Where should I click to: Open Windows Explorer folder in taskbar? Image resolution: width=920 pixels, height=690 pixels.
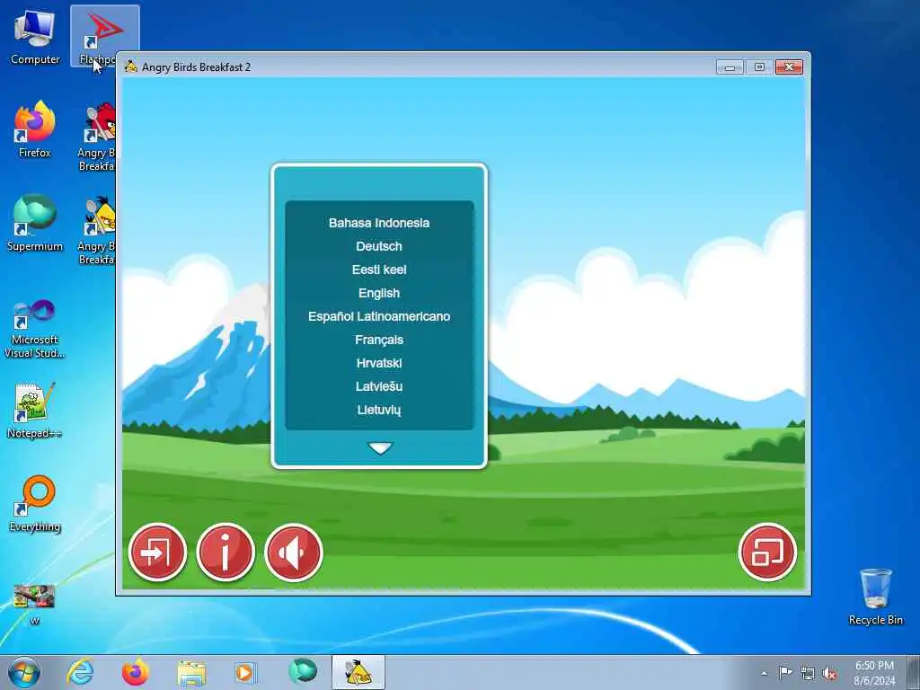pyautogui.click(x=191, y=673)
